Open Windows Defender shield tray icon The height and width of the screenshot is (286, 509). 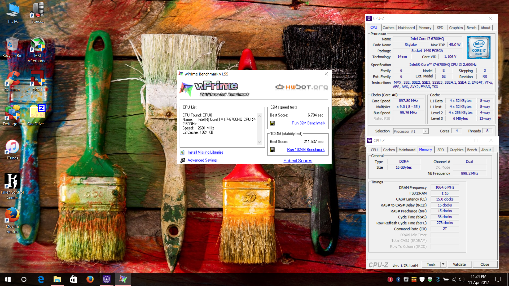[x=422, y=279]
